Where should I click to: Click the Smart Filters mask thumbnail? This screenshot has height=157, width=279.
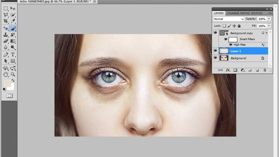(x=233, y=39)
